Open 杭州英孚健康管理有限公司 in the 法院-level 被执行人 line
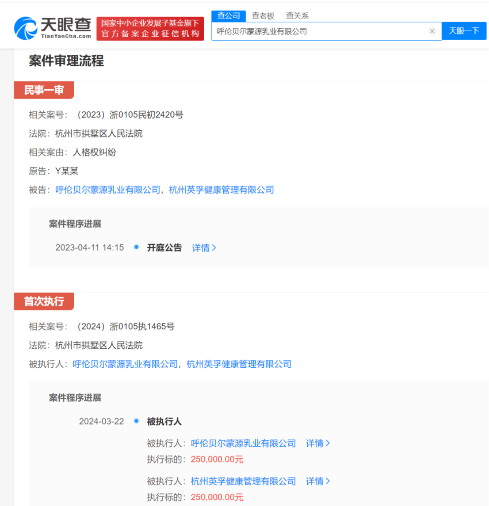 [239, 364]
